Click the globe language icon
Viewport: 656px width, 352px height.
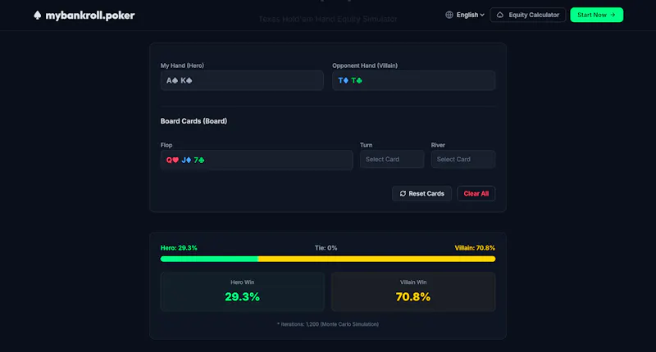pos(449,15)
